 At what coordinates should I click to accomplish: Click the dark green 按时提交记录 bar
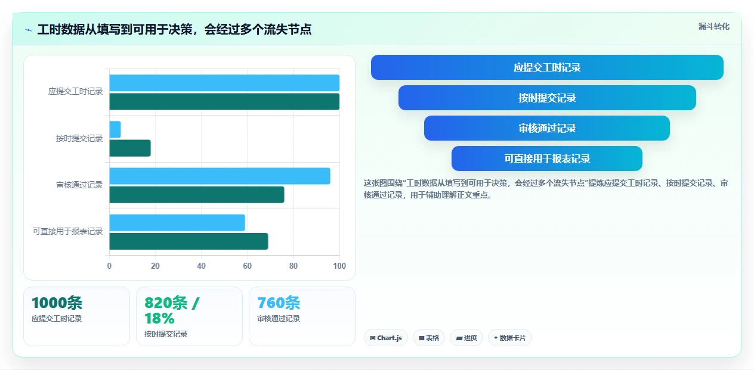130,148
